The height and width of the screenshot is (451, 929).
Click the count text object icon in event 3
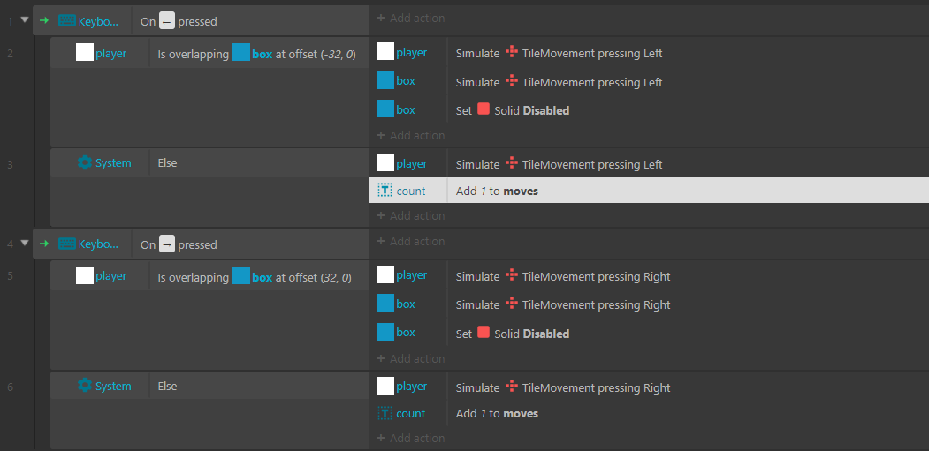[x=385, y=191]
